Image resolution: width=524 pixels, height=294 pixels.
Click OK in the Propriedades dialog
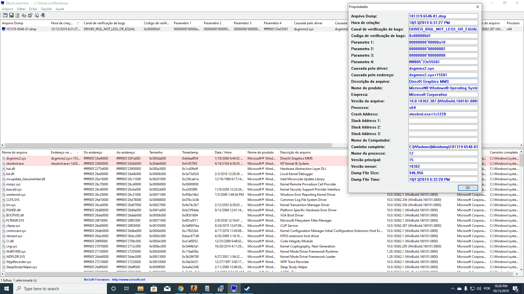click(x=468, y=188)
